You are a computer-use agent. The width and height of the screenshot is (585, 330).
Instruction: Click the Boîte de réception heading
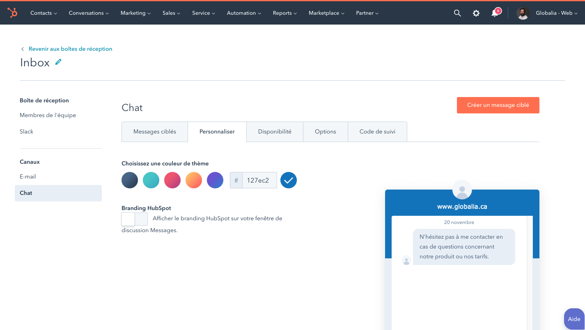click(44, 101)
